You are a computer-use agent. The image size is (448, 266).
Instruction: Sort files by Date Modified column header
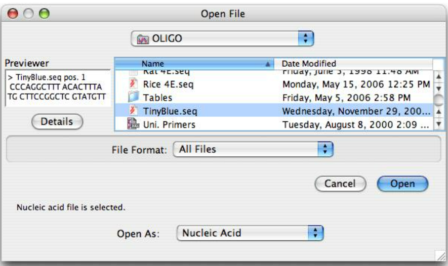tap(353, 64)
